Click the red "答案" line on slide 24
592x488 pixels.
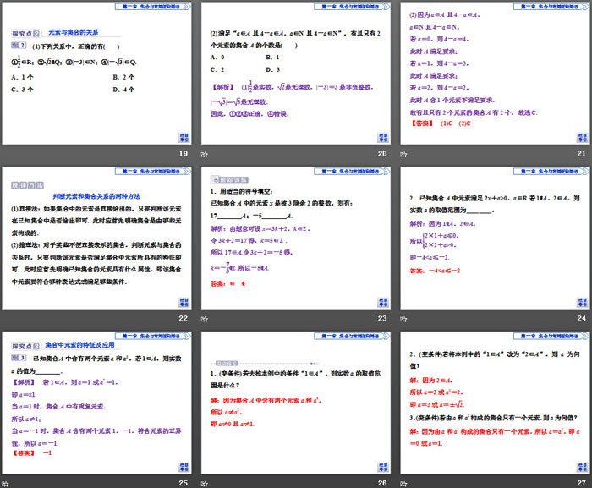435,271
